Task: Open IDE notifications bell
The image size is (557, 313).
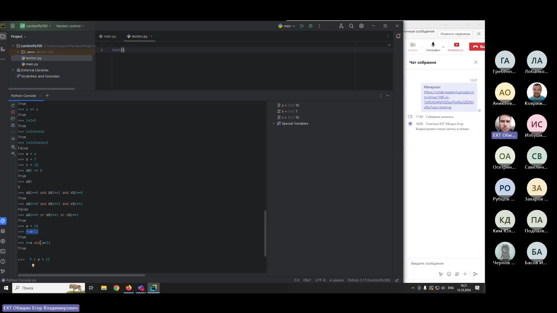Action: coord(398,36)
